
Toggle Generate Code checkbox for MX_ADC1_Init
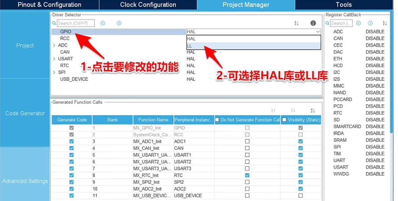coord(72,141)
